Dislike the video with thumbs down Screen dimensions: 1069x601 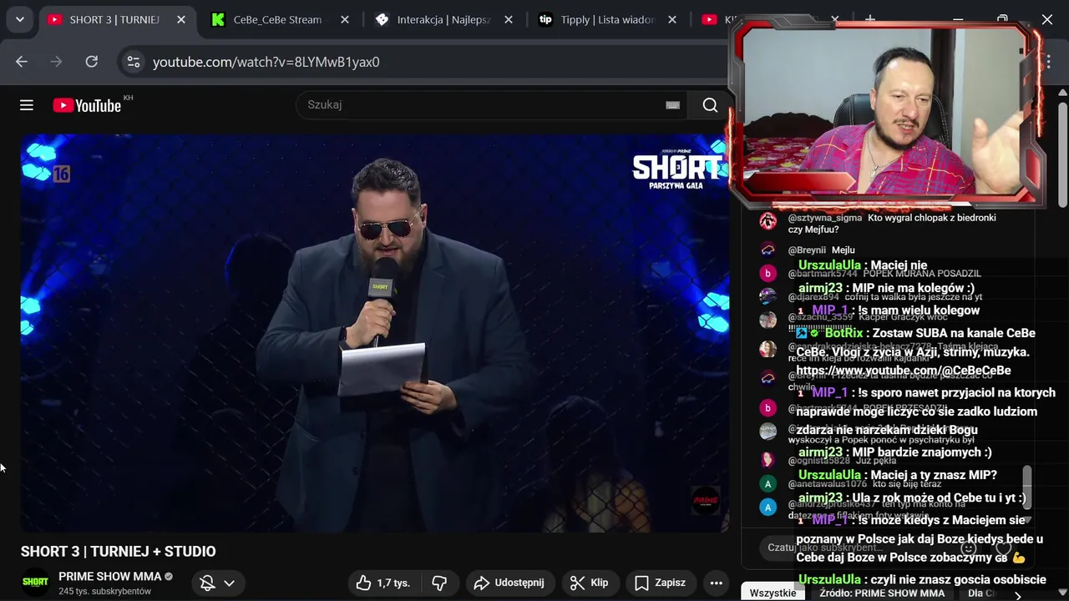[x=439, y=583]
